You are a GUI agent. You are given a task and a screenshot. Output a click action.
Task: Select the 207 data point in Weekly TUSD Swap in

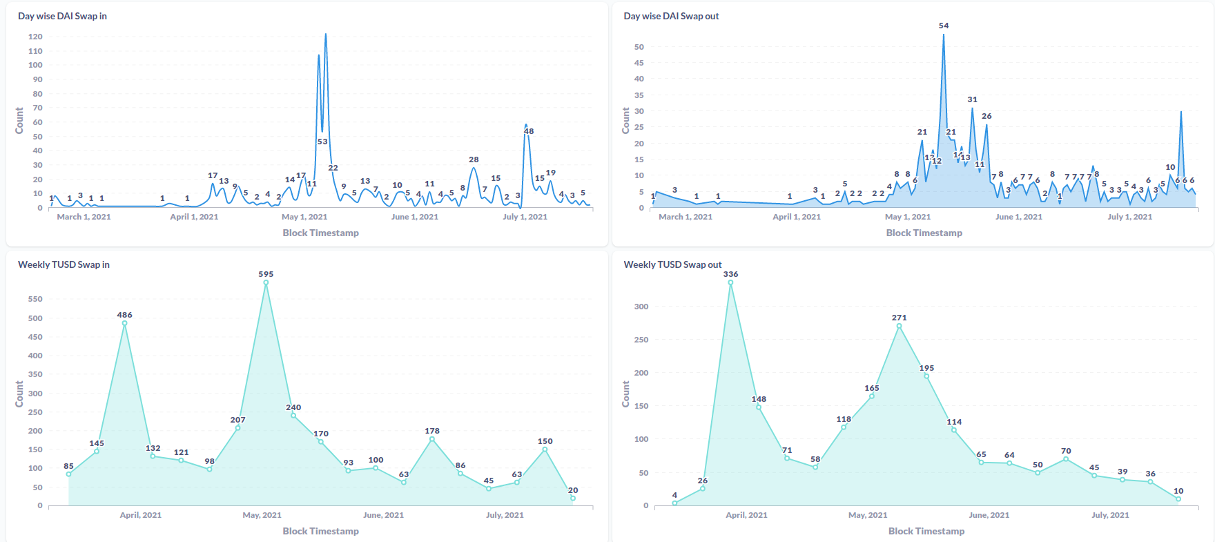[x=237, y=428]
